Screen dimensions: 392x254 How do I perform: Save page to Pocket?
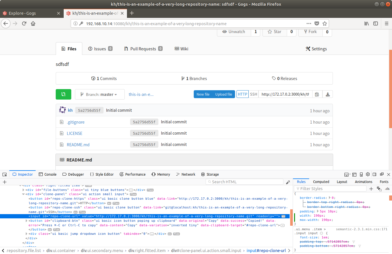[317, 23]
